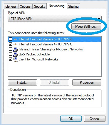
Task: Click the QoS Packet Scheduler icon
Action: click(x=15, y=54)
